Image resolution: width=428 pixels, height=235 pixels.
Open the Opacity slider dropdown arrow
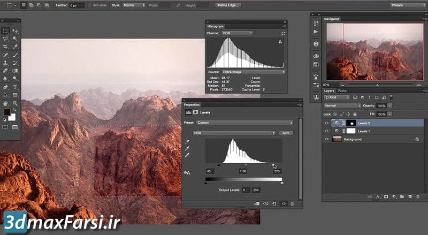[x=390, y=106]
